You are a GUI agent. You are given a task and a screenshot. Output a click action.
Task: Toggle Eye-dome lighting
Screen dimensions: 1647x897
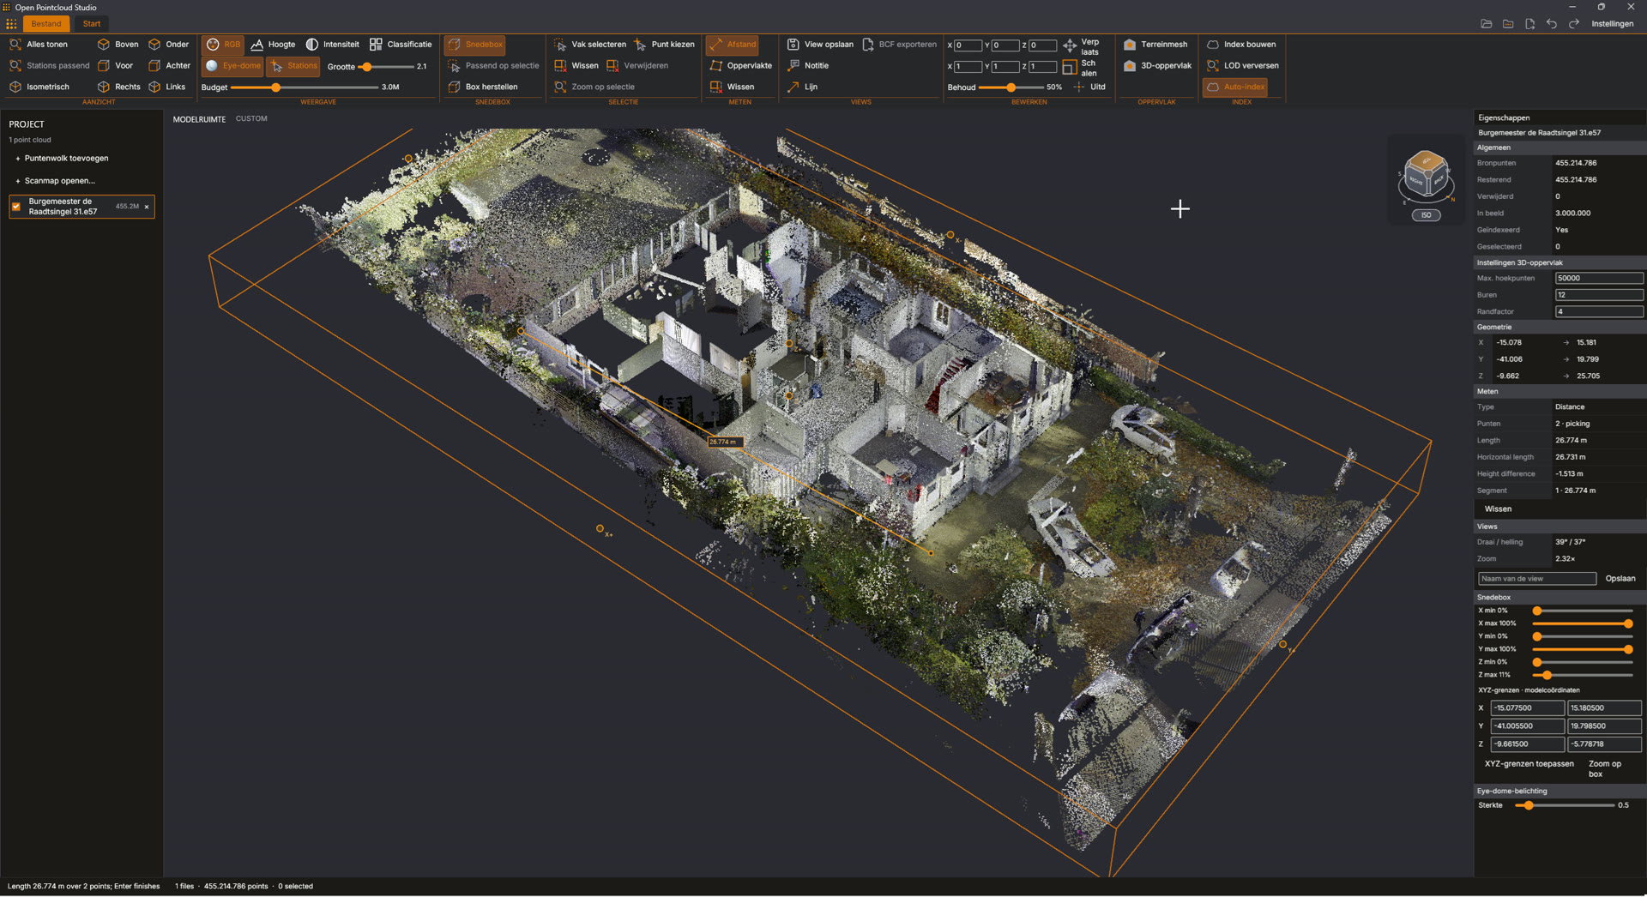click(233, 66)
